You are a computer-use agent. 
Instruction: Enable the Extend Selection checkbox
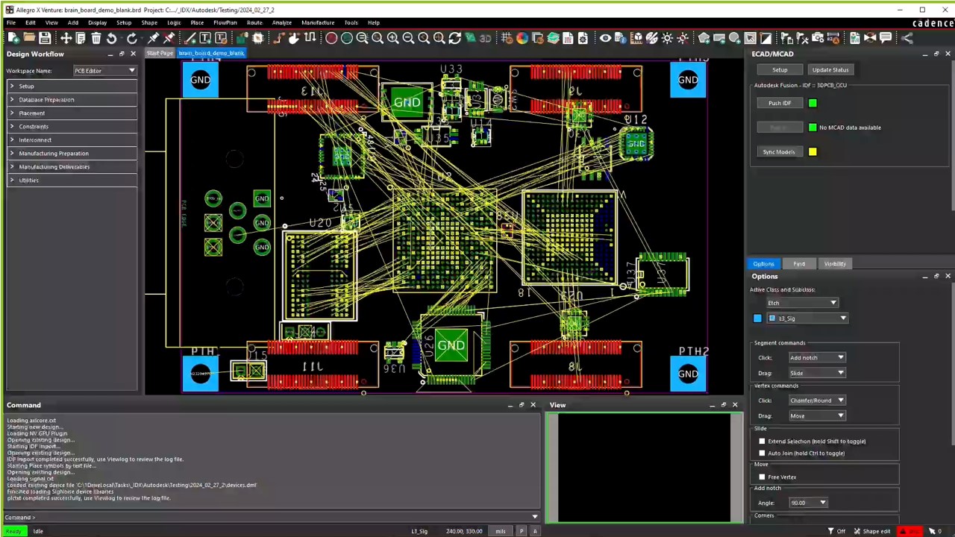click(762, 441)
